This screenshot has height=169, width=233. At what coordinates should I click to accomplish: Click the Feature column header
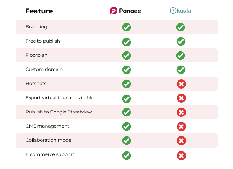[39, 11]
